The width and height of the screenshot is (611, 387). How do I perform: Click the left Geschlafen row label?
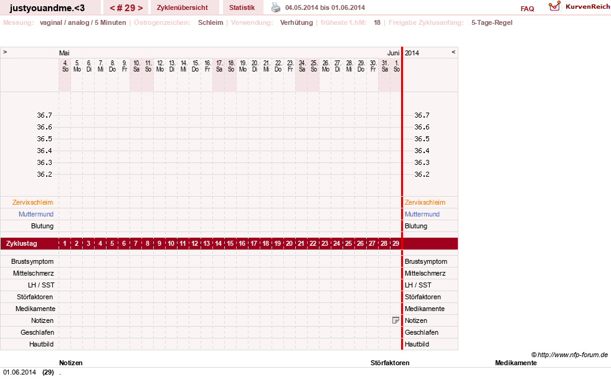(x=37, y=332)
